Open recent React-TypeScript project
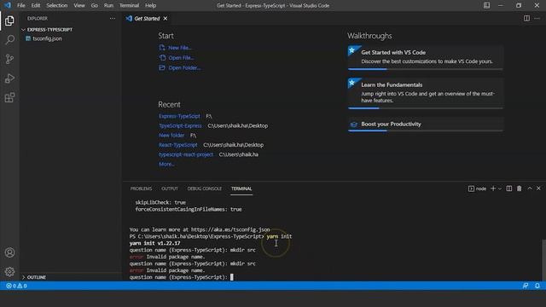Image resolution: width=546 pixels, height=307 pixels. (x=178, y=145)
